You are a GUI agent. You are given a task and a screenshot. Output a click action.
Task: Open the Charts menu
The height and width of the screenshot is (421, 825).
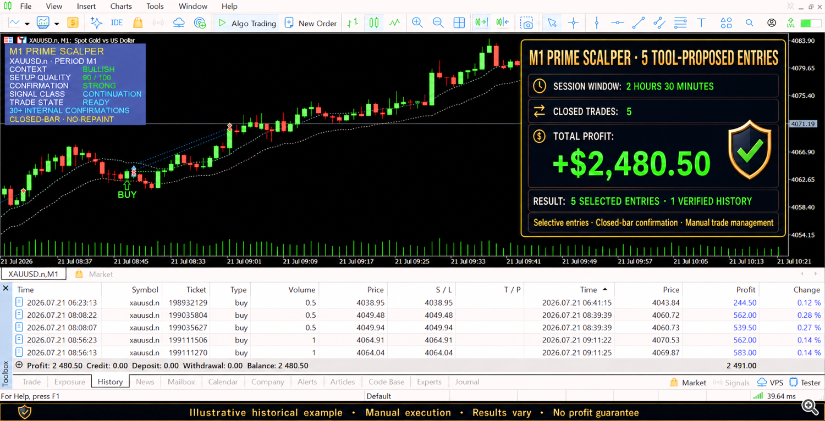coord(121,6)
